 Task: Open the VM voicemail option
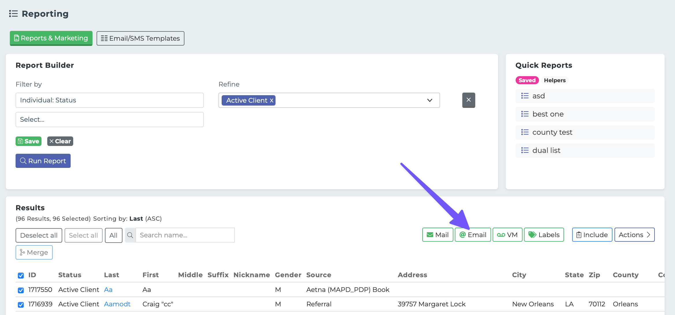pyautogui.click(x=507, y=235)
